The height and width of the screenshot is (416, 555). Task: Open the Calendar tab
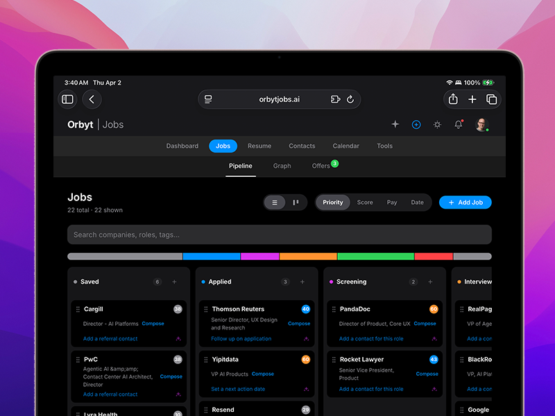point(345,146)
